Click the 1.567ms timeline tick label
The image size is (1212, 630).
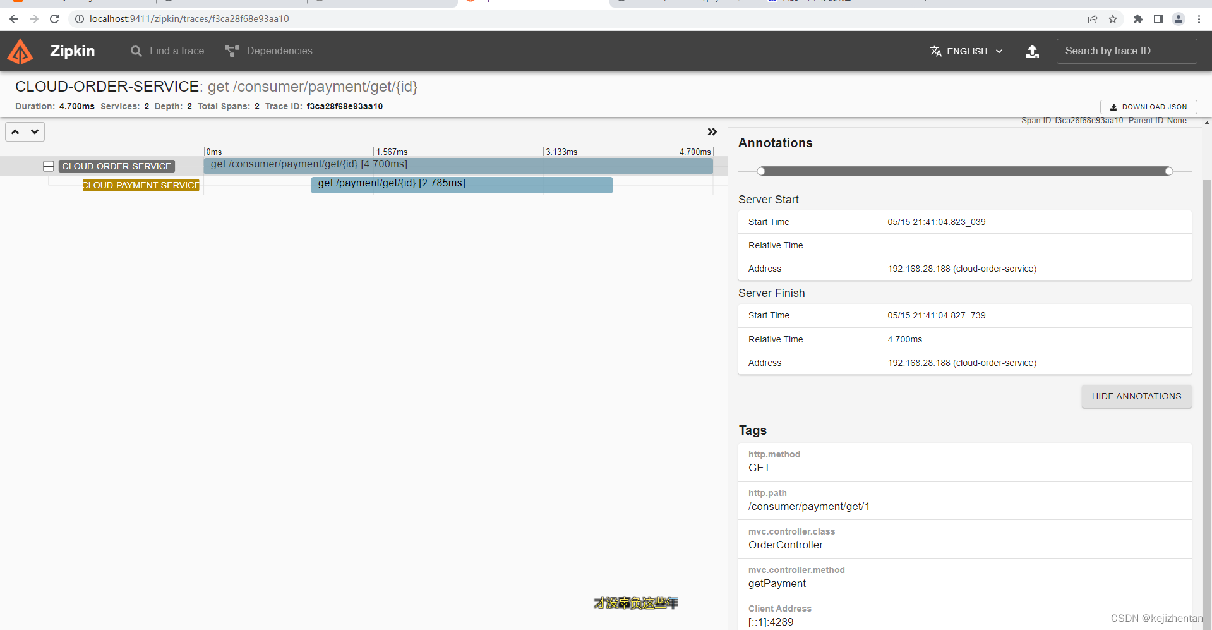[392, 152]
